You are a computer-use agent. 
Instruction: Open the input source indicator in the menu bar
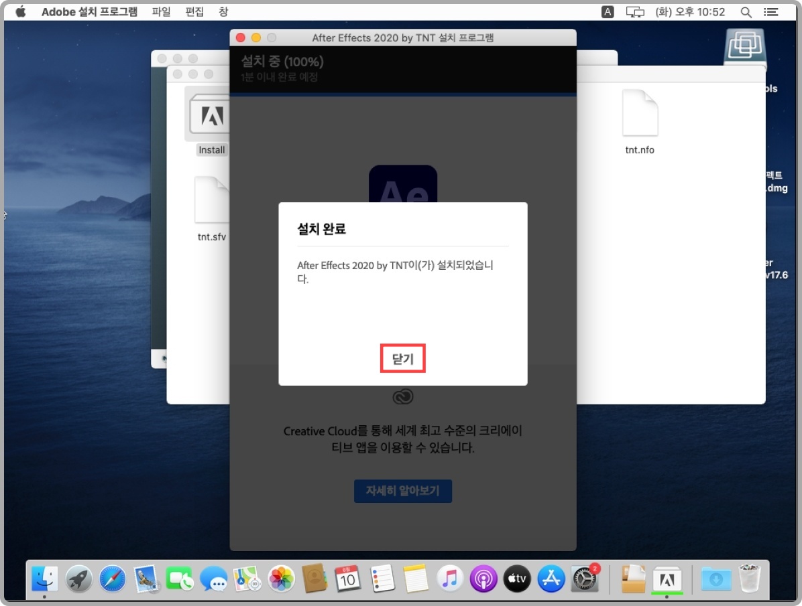click(607, 11)
